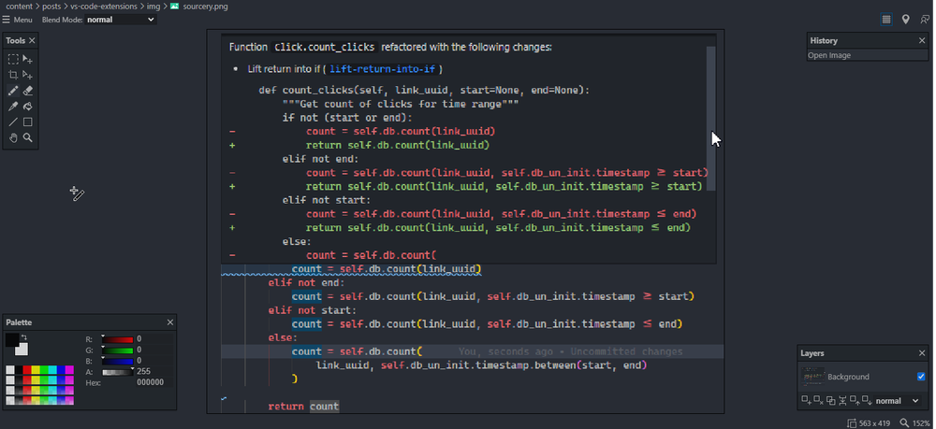Image resolution: width=936 pixels, height=429 pixels.
Task: Activate the Hand pan tool
Action: click(13, 137)
